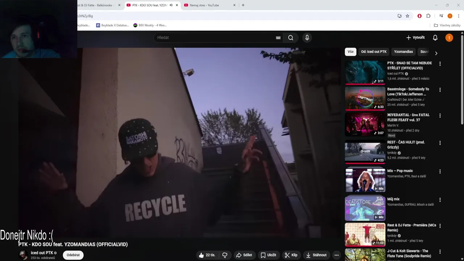The image size is (464, 261).
Task: Open the media control icon in toolbar
Action: click(x=441, y=16)
